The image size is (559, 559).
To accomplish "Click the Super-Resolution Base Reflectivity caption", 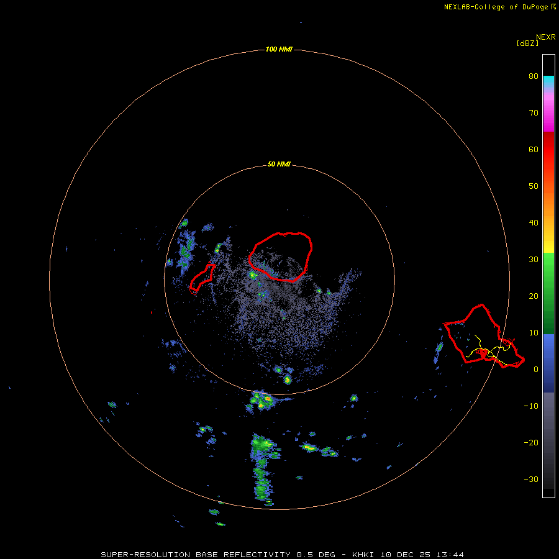I will pyautogui.click(x=282, y=555).
